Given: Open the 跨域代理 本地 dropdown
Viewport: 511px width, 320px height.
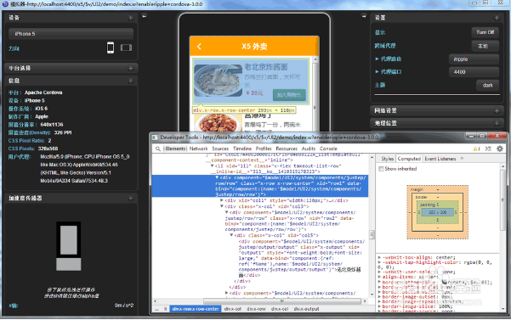Looking at the screenshot, I should (x=485, y=46).
